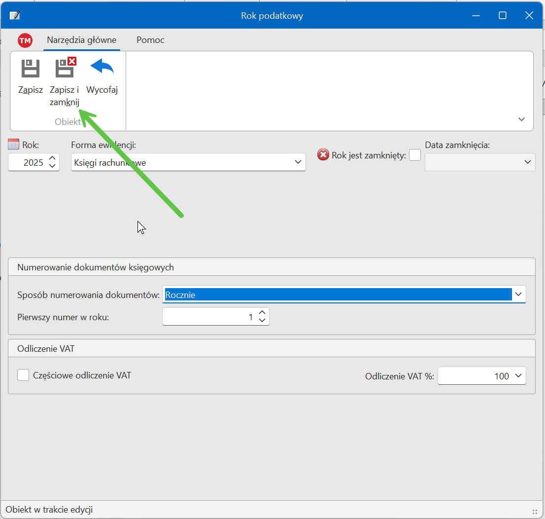Decrease the Pierwszy numer w roku value
545x519 pixels.
262,321
